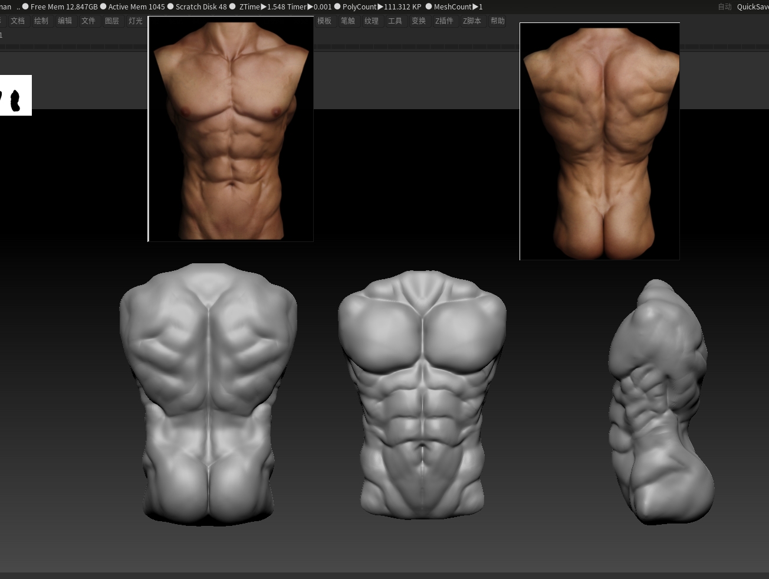Open the 图层 menu
Screen dimensions: 769x579
pos(112,21)
